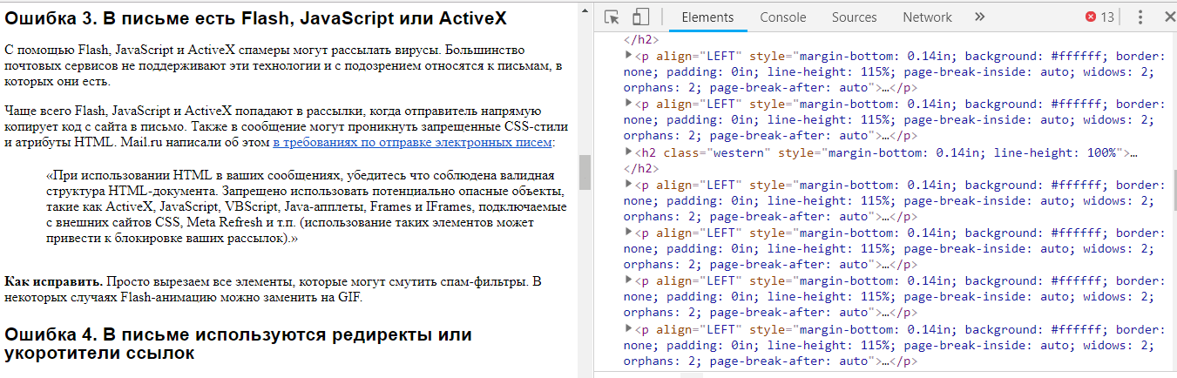Click the bold text 'Как исправить.'
Screen dimensions: 1177x378
[54, 281]
